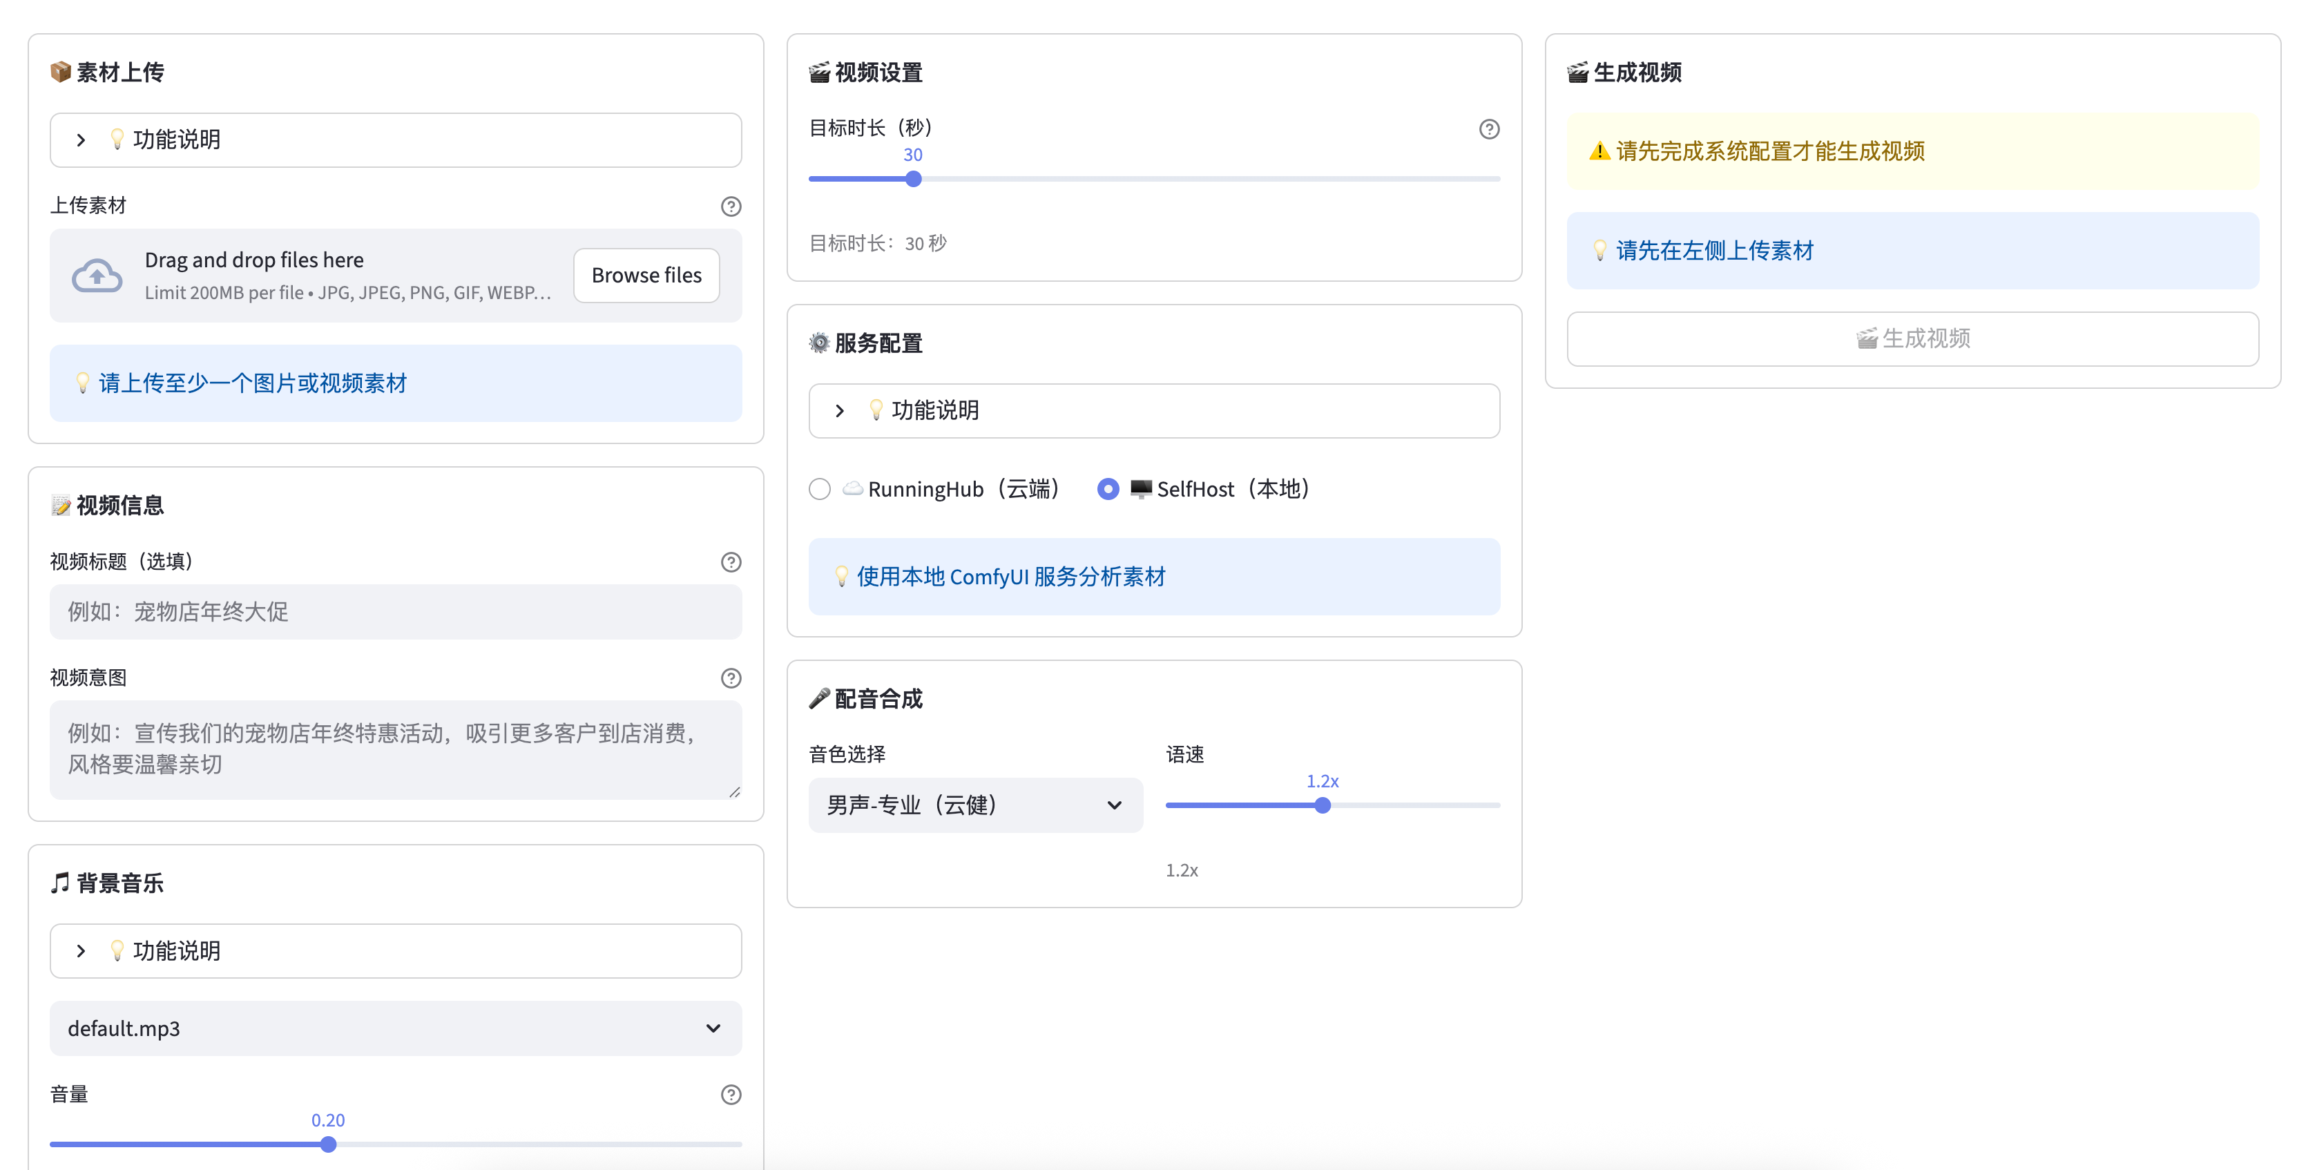Select RunningHub (云端) radio option
The height and width of the screenshot is (1170, 2297).
(820, 490)
